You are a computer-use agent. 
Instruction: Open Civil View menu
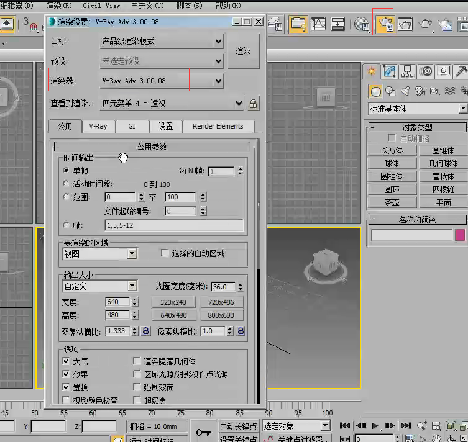point(101,6)
